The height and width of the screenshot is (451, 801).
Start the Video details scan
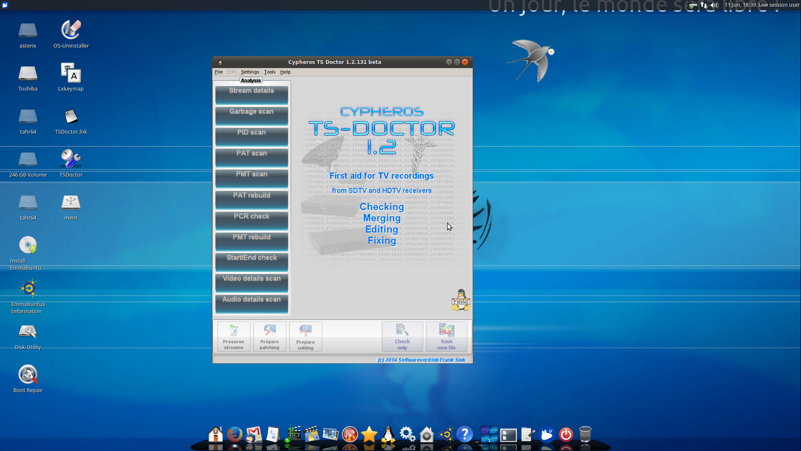click(252, 283)
